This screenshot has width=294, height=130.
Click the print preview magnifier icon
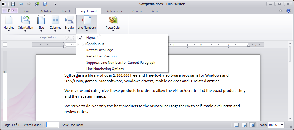45,4
